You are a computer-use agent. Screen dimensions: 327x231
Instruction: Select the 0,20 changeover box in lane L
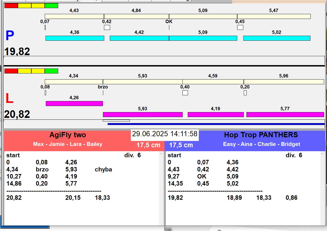[x=245, y=93]
